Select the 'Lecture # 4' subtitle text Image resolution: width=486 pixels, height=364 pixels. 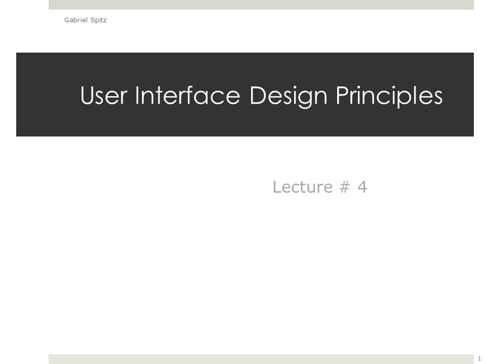(x=319, y=187)
